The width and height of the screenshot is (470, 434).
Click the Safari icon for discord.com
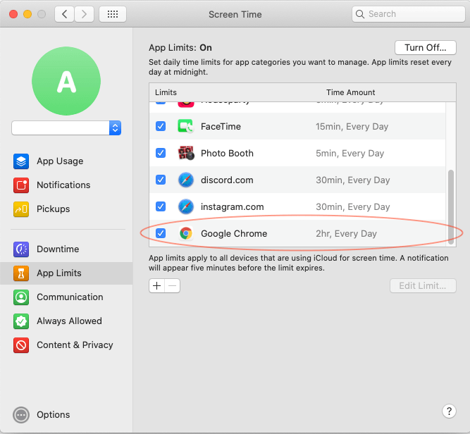[x=186, y=180]
